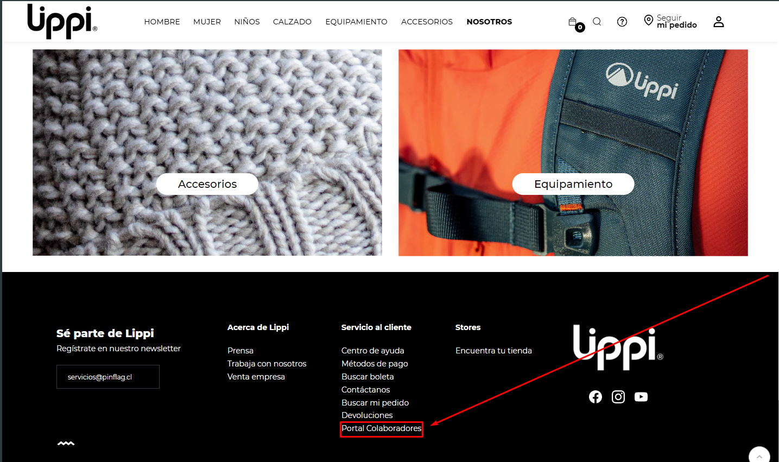Screen dimensions: 779x462
Task: Open Lippi Facebook page icon
Action: pos(596,397)
